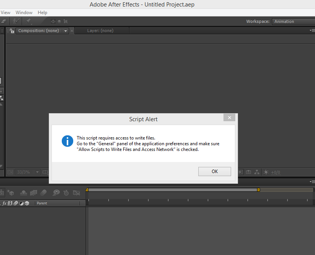Select the Eraser tool
This screenshot has width=315, height=255.
[4, 21]
